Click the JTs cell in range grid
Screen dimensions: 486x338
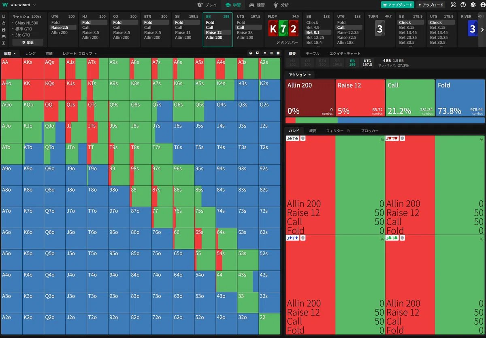click(x=98, y=132)
